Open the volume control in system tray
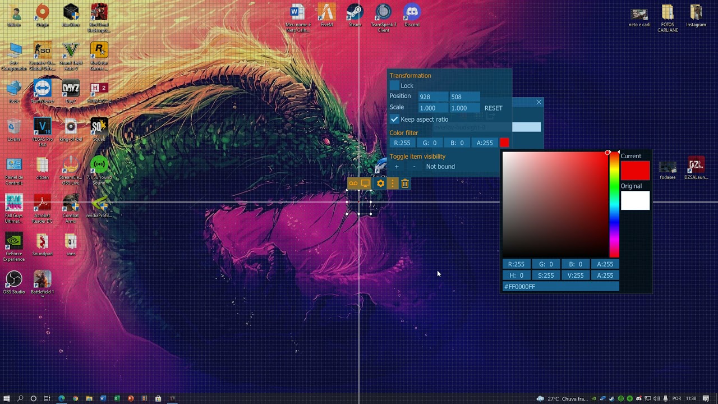The width and height of the screenshot is (718, 404). (x=656, y=399)
